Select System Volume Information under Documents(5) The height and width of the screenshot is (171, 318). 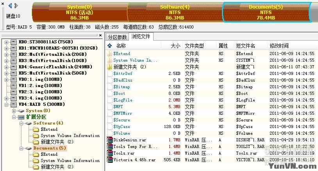point(70,161)
